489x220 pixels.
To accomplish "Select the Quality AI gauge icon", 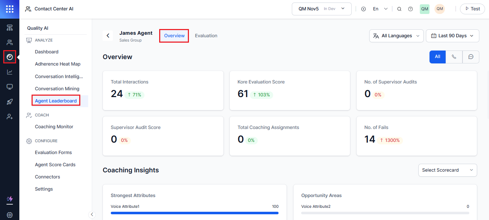I will (10, 57).
